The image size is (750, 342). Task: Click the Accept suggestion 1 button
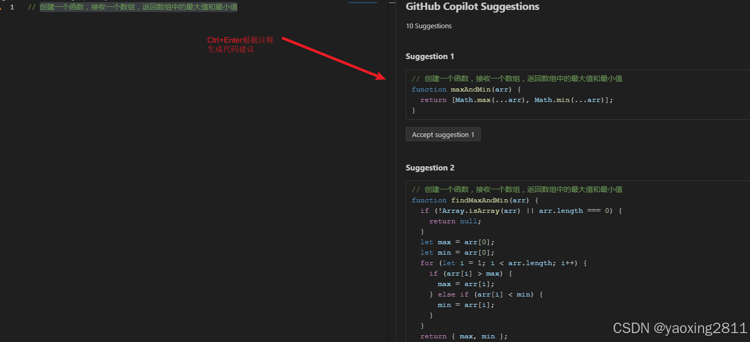pyautogui.click(x=443, y=134)
